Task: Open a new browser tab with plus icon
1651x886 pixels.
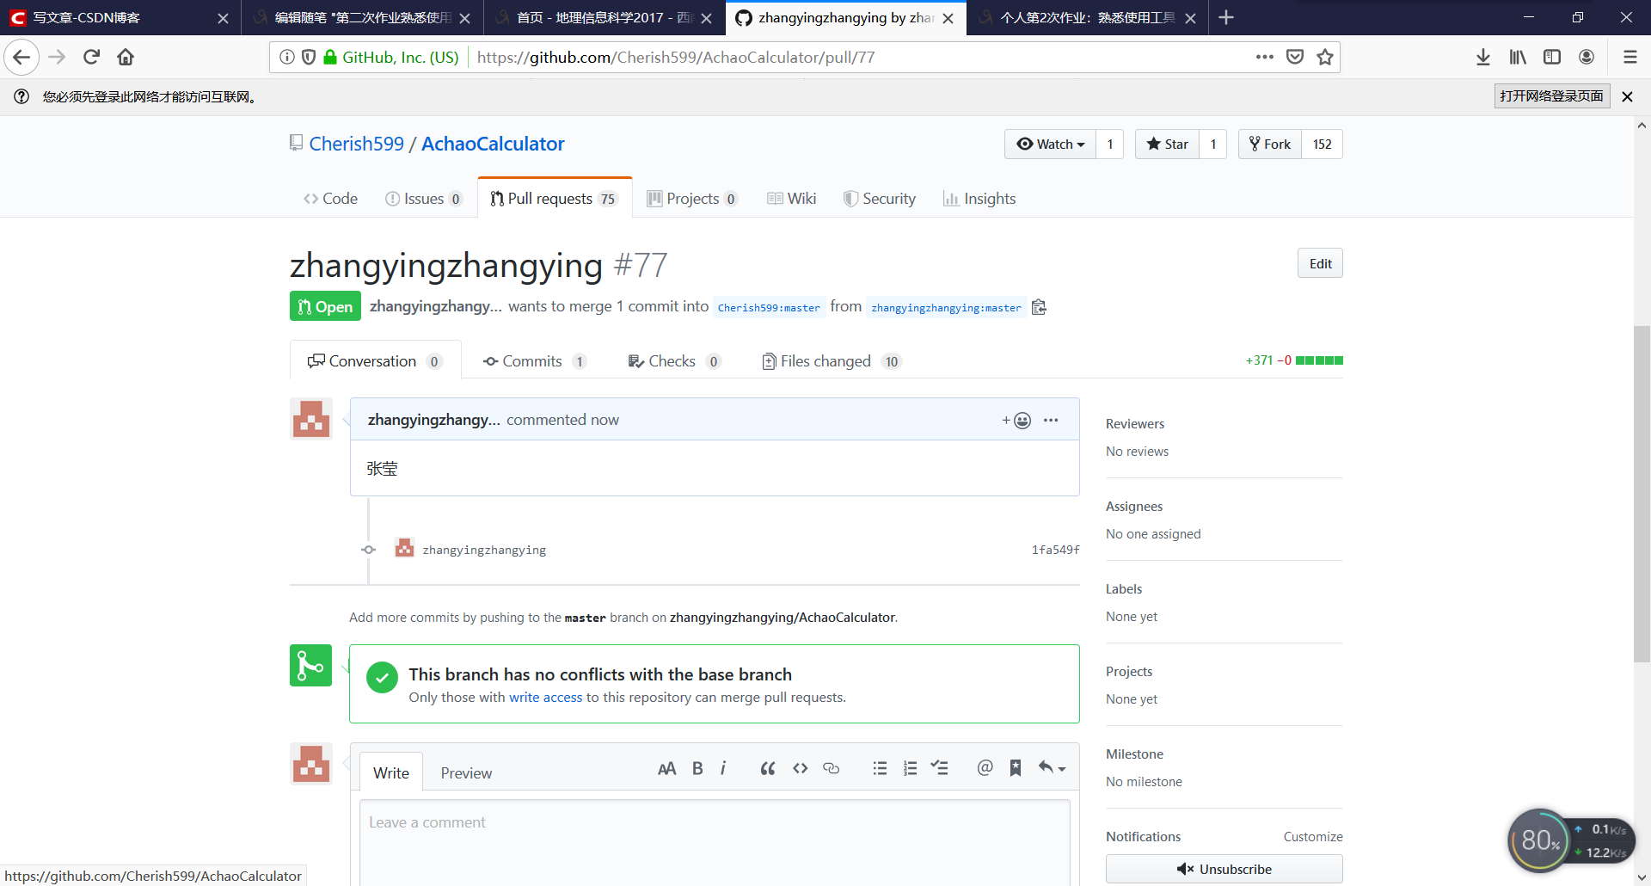Action: (1226, 17)
